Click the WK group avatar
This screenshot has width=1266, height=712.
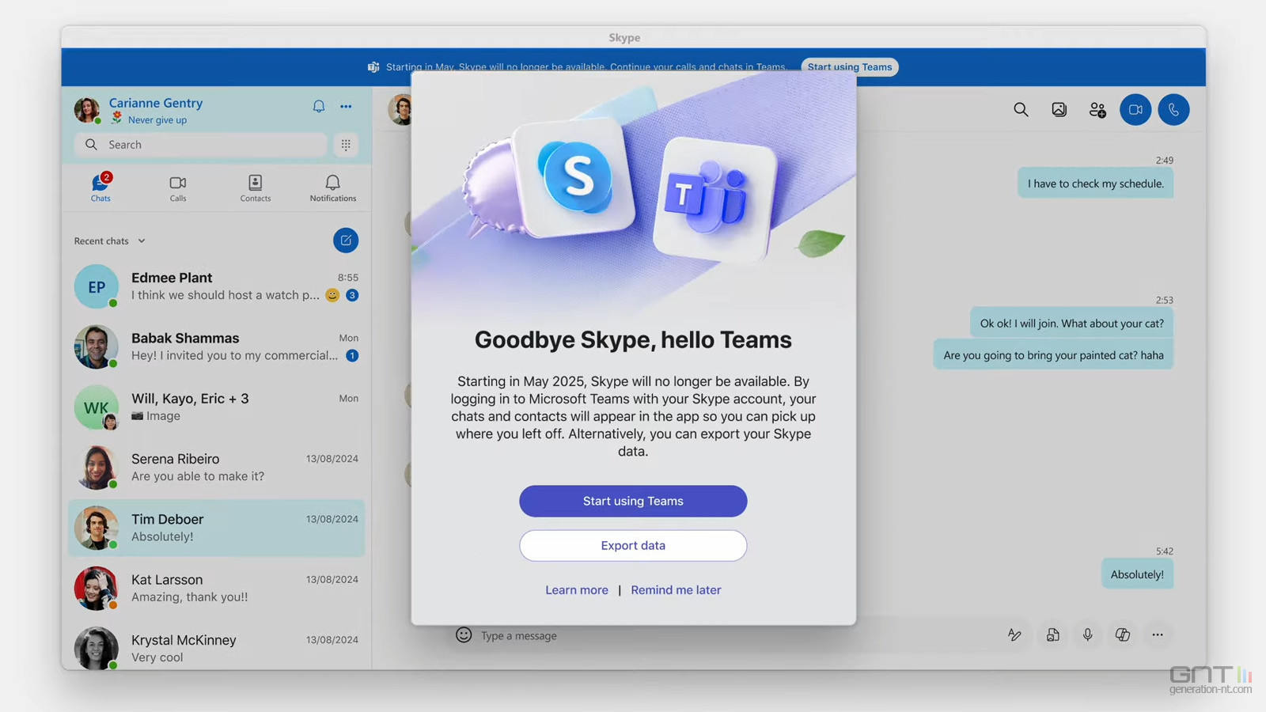click(97, 407)
